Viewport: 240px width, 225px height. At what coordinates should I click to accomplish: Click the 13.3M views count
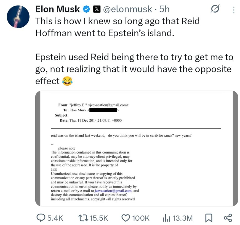tap(182, 218)
